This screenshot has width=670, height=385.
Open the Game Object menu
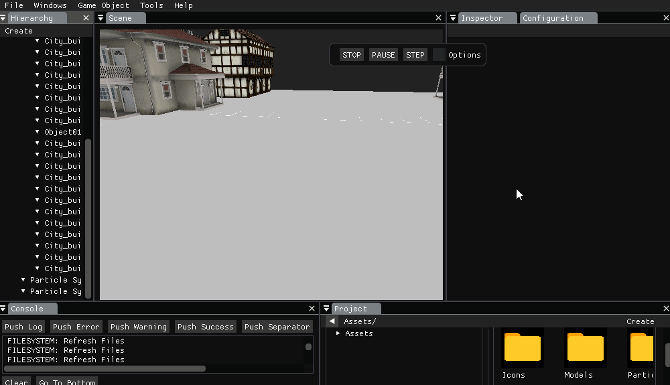(x=103, y=5)
